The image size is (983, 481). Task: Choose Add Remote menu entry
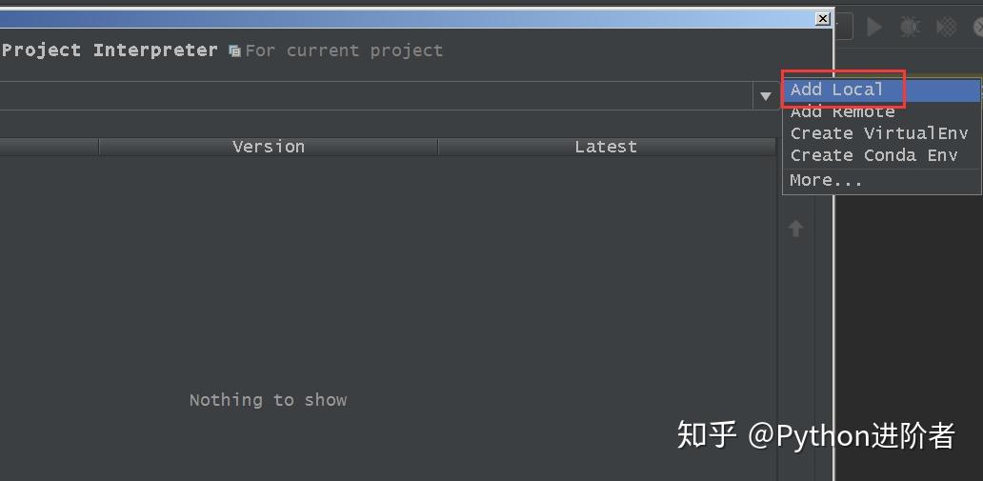[x=842, y=111]
